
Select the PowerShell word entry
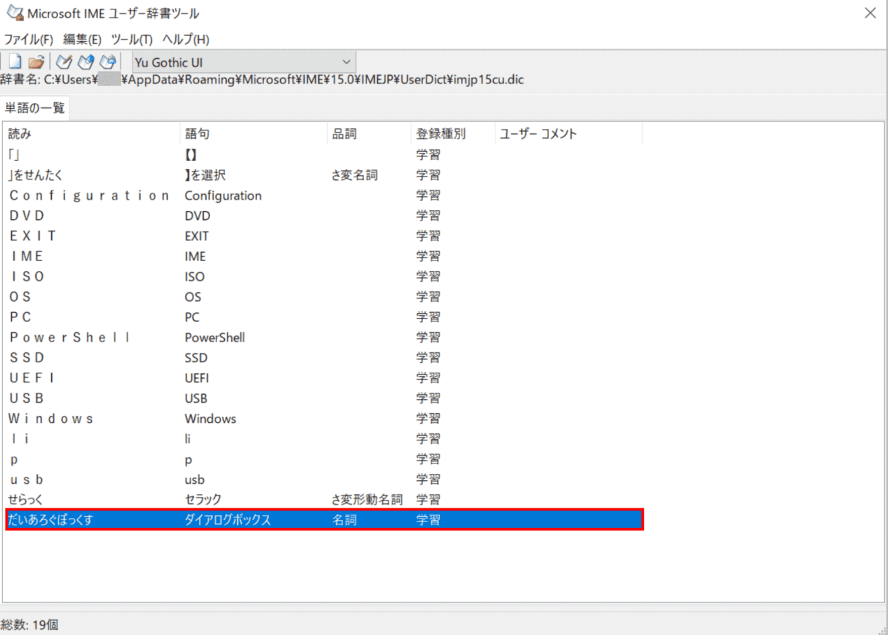[324, 337]
